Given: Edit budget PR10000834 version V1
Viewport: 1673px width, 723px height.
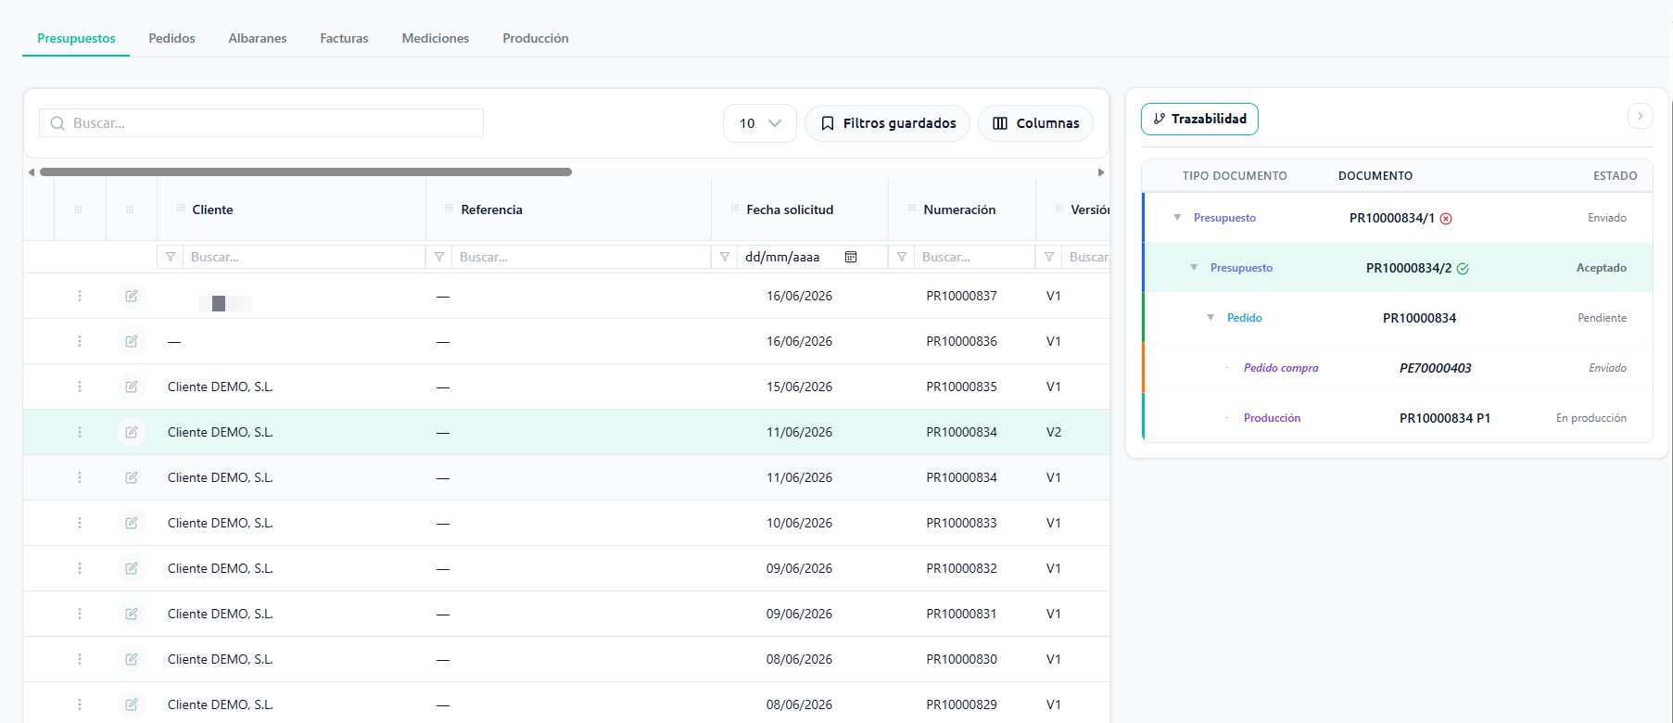Looking at the screenshot, I should tap(132, 477).
